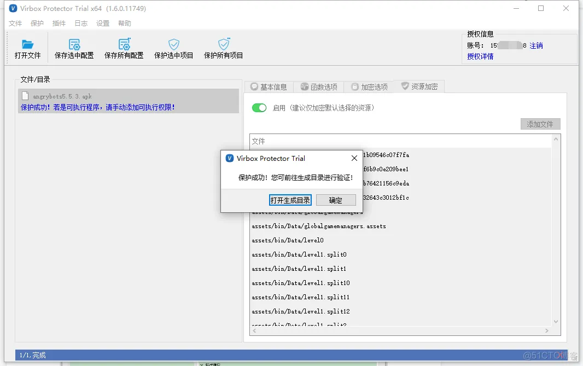This screenshot has width=583, height=366.
Task: Maximize the Virbox Protector main window
Action: [x=541, y=8]
